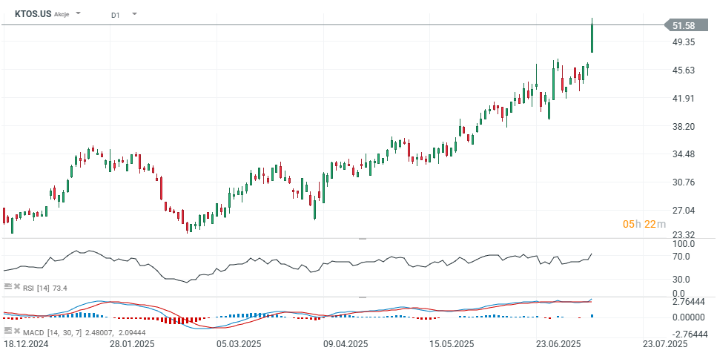Click the 23.32 price axis label

684,235
